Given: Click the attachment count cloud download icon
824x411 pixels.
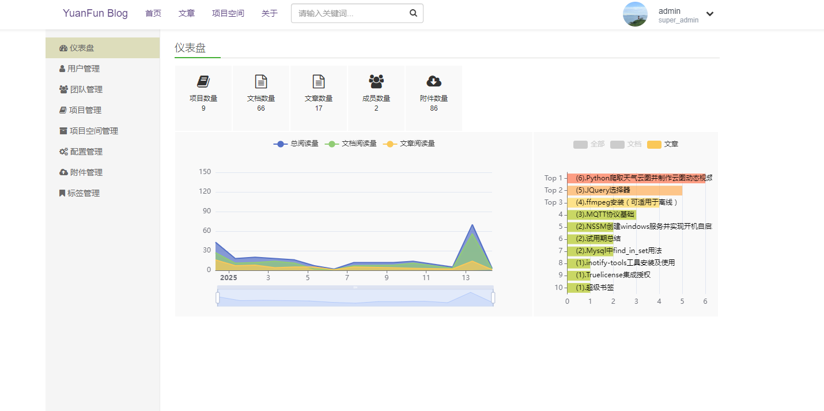Looking at the screenshot, I should coord(434,81).
